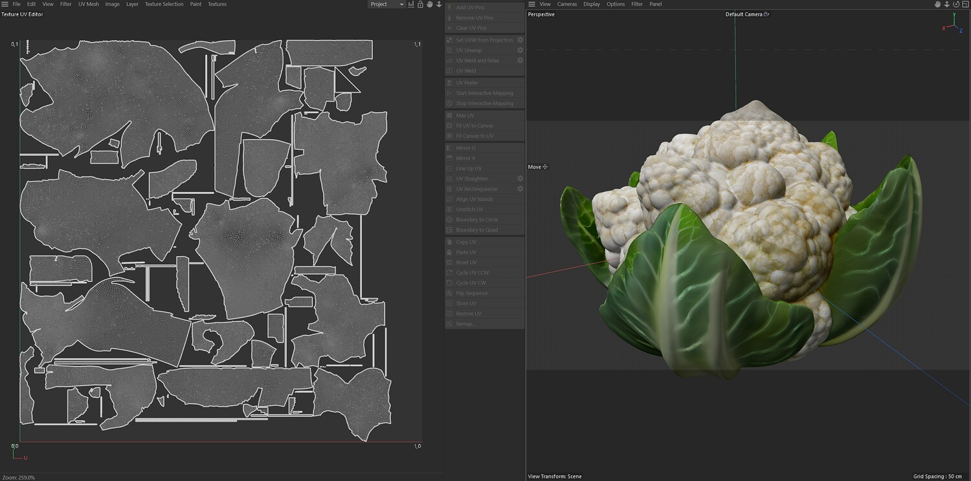Screen dimensions: 971x481
Task: Toggle the lock icon in UV editor
Action: (420, 4)
